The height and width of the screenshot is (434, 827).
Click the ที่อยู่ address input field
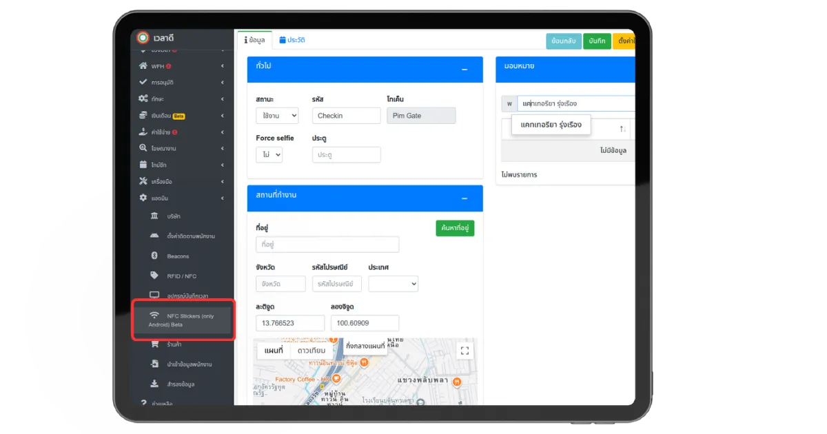point(327,245)
